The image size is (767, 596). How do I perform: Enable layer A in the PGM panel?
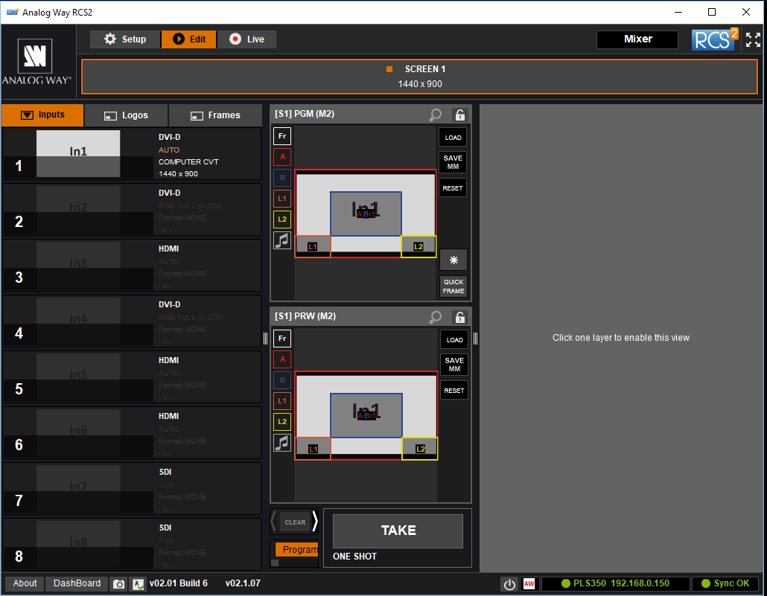click(282, 156)
